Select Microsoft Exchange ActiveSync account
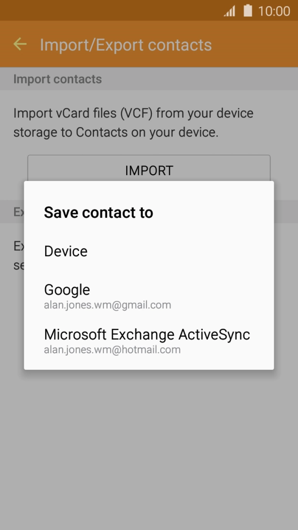298x530 pixels. point(147,334)
